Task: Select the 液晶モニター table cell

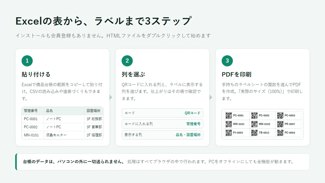Action: coord(64,135)
